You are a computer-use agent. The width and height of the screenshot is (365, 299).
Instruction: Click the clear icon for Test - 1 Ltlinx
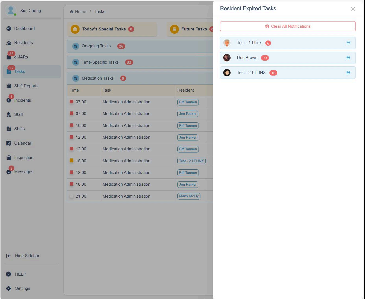point(348,43)
